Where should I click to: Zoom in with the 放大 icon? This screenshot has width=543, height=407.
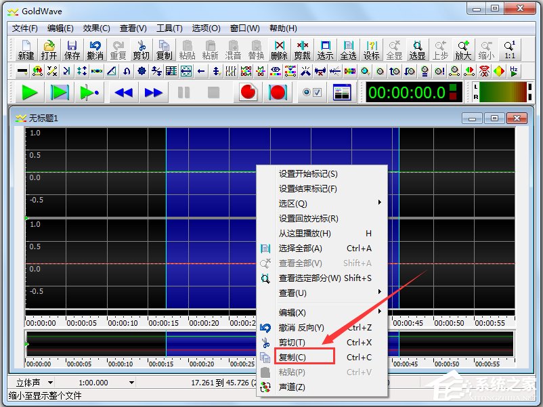pyautogui.click(x=463, y=50)
